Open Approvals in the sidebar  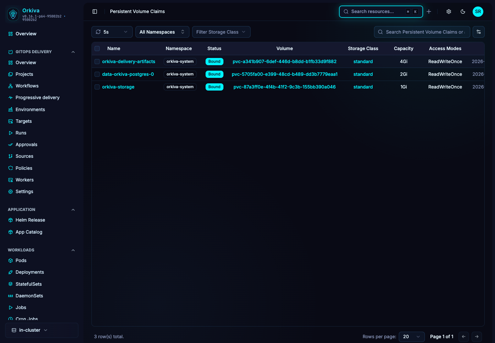coord(26,144)
